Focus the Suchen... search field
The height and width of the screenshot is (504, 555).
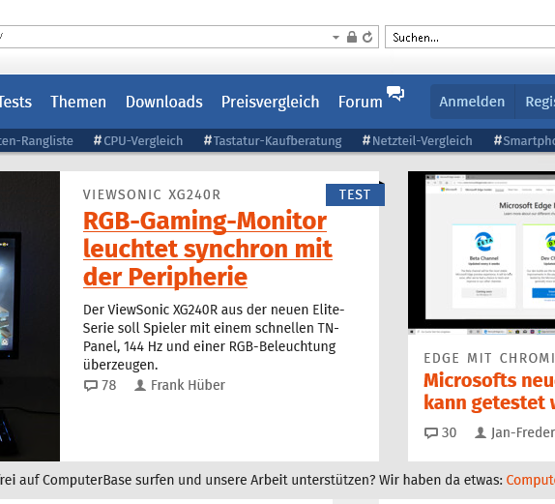click(x=470, y=37)
